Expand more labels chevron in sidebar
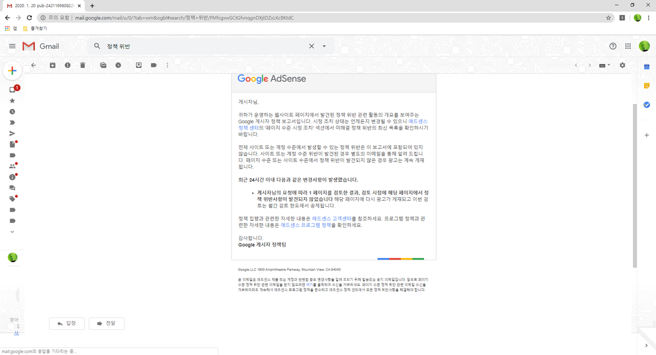The height and width of the screenshot is (355, 656). (x=12, y=232)
